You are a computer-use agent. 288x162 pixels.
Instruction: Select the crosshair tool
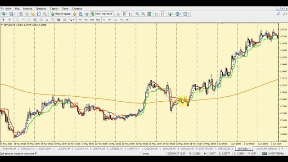(x=9, y=20)
